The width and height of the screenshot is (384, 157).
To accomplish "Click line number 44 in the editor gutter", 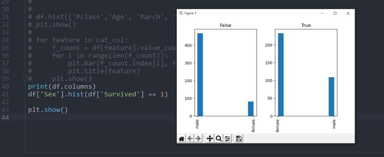I will tap(5, 118).
